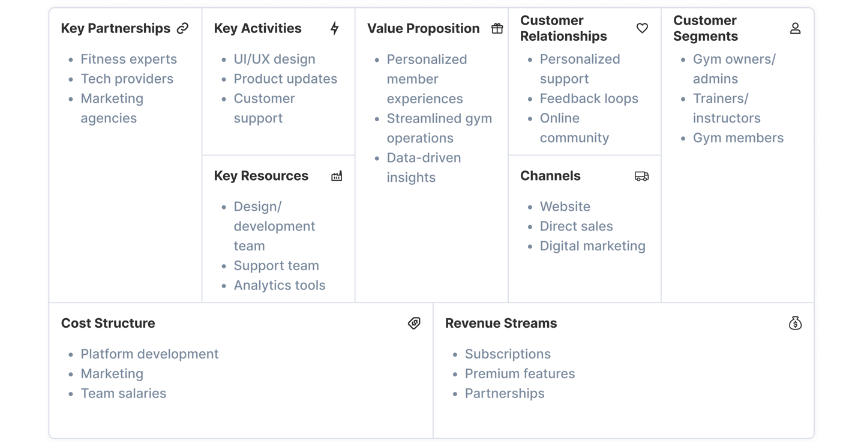Click the truck icon beside Channels
This screenshot has width=864, height=446.
641,176
